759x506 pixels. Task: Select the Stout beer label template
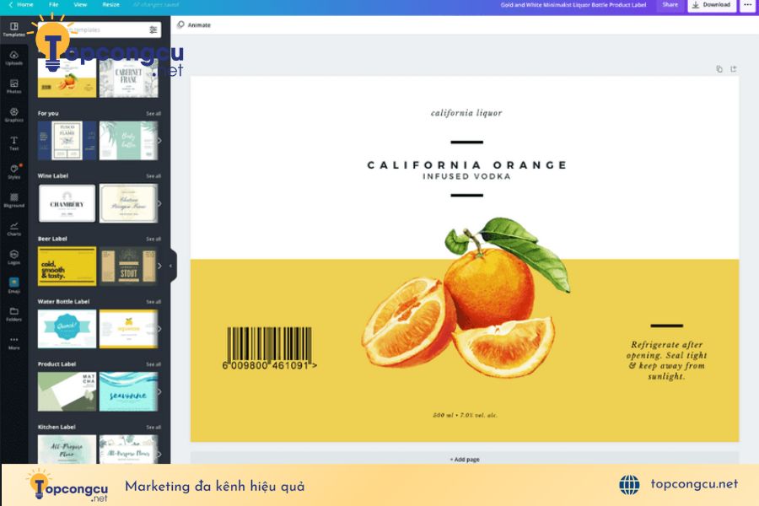tap(128, 266)
